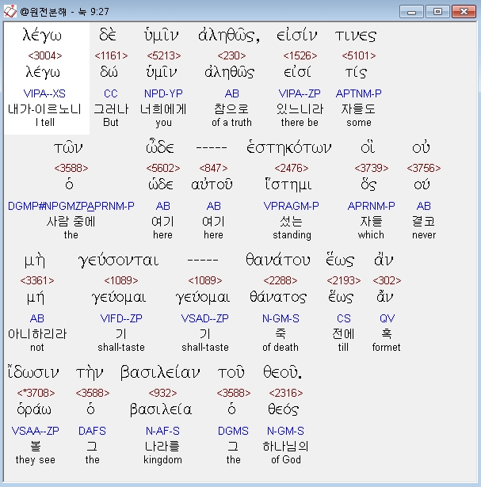Click the lemma ἵστημι
The image size is (481, 487).
click(x=288, y=185)
